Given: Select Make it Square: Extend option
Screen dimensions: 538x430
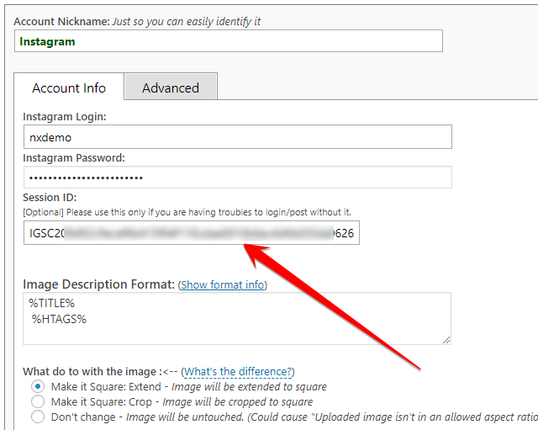Looking at the screenshot, I should coord(38,386).
